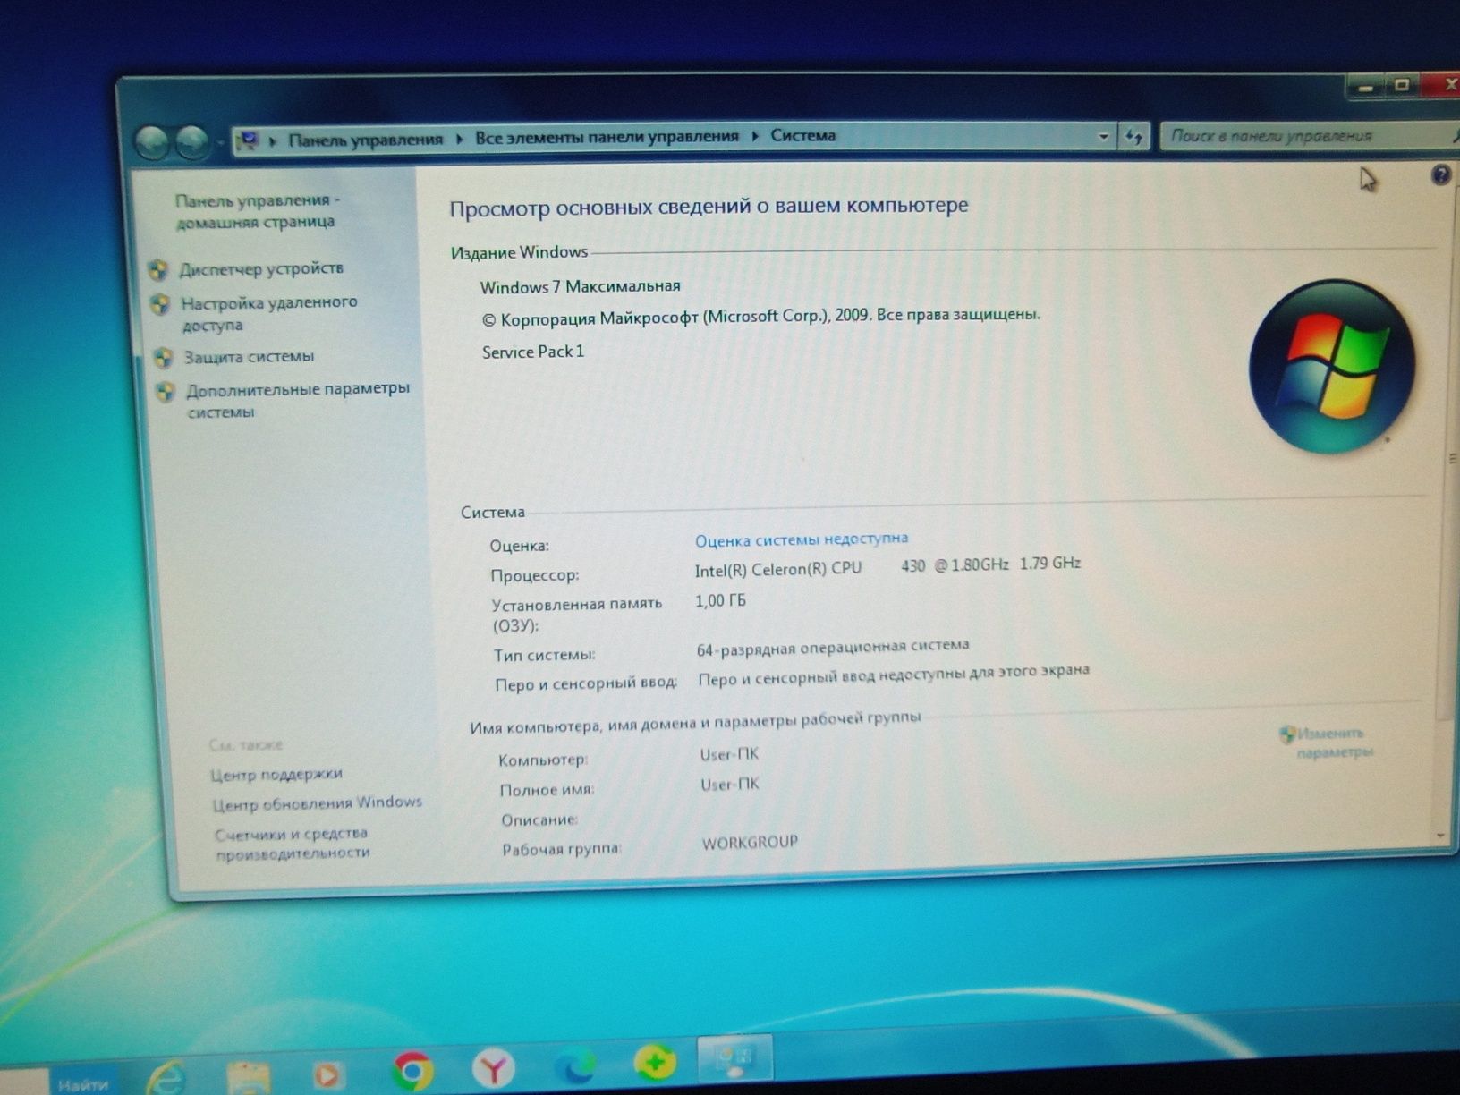
Task: Open Google Chrome from the taskbar
Action: coord(412,1069)
